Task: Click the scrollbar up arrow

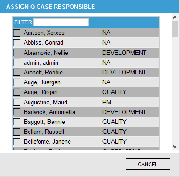Action: (175, 17)
